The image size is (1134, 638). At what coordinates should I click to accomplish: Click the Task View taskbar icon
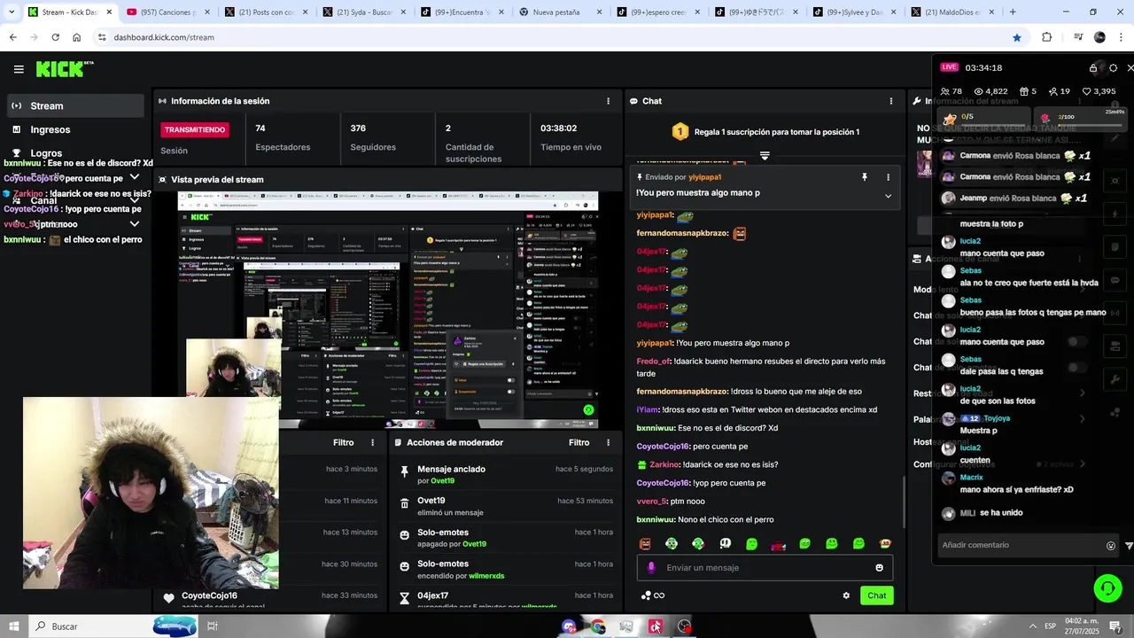pyautogui.click(x=213, y=626)
